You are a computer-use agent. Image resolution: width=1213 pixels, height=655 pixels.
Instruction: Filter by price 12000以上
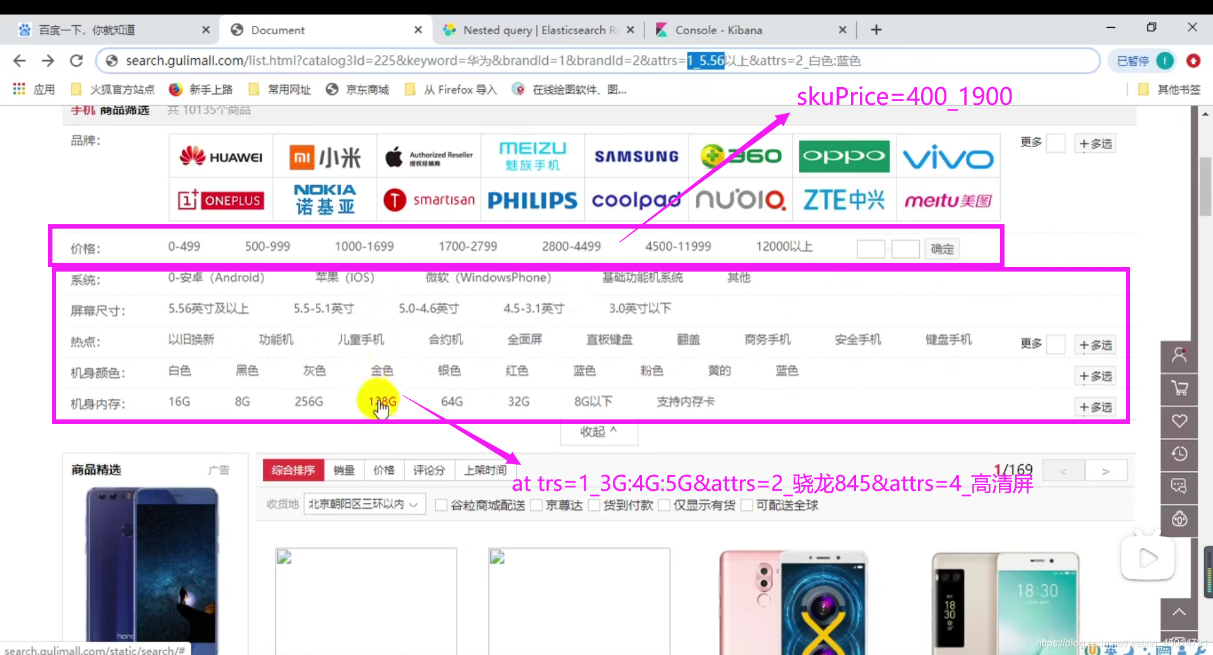[784, 246]
